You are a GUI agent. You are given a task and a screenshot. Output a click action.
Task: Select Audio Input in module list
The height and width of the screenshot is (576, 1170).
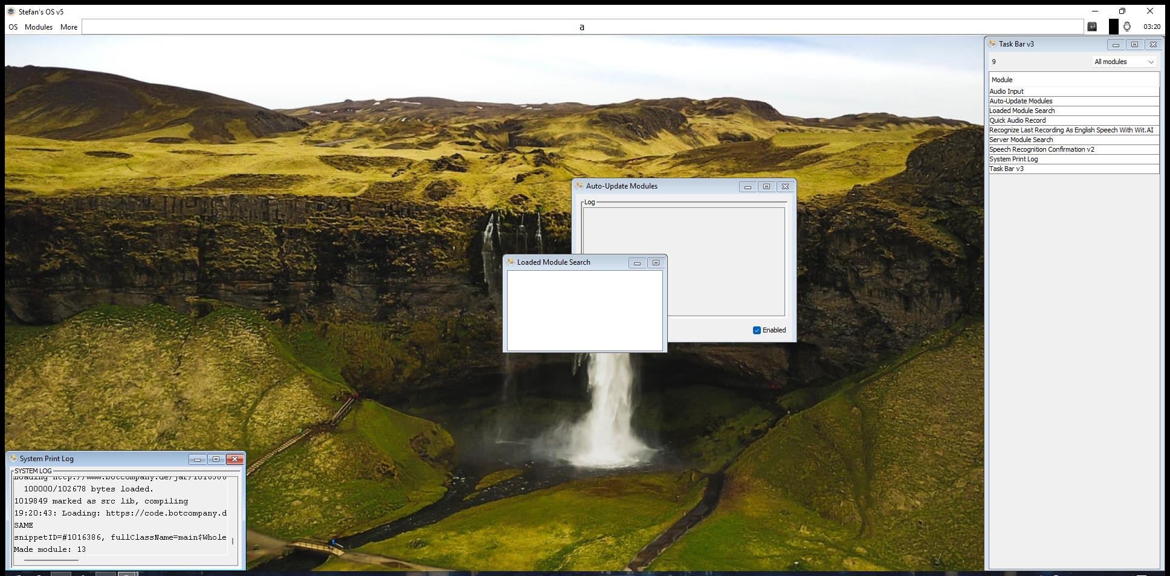(x=1007, y=91)
